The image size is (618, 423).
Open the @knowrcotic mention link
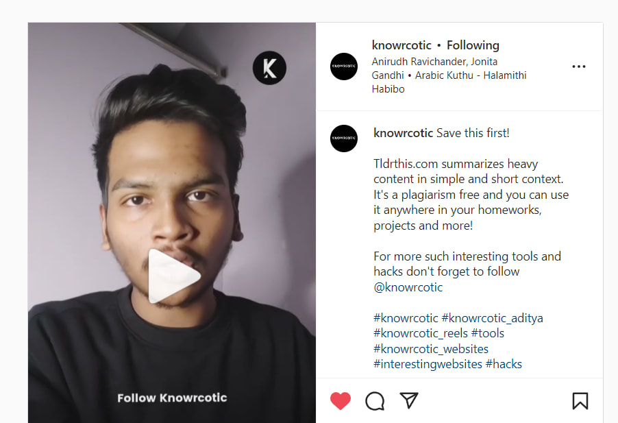[408, 287]
